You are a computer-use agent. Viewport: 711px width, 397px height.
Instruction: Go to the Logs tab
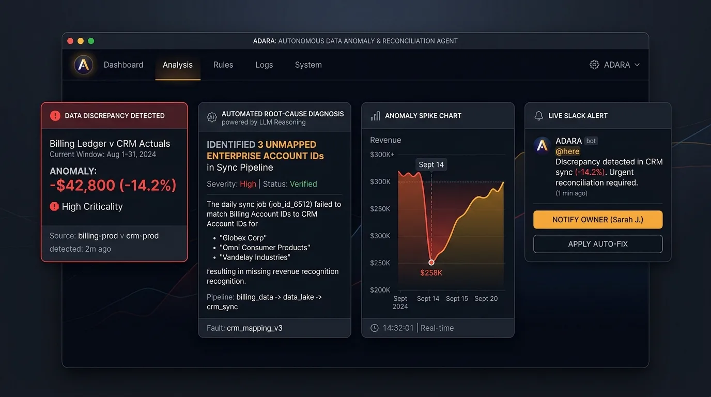click(x=264, y=65)
